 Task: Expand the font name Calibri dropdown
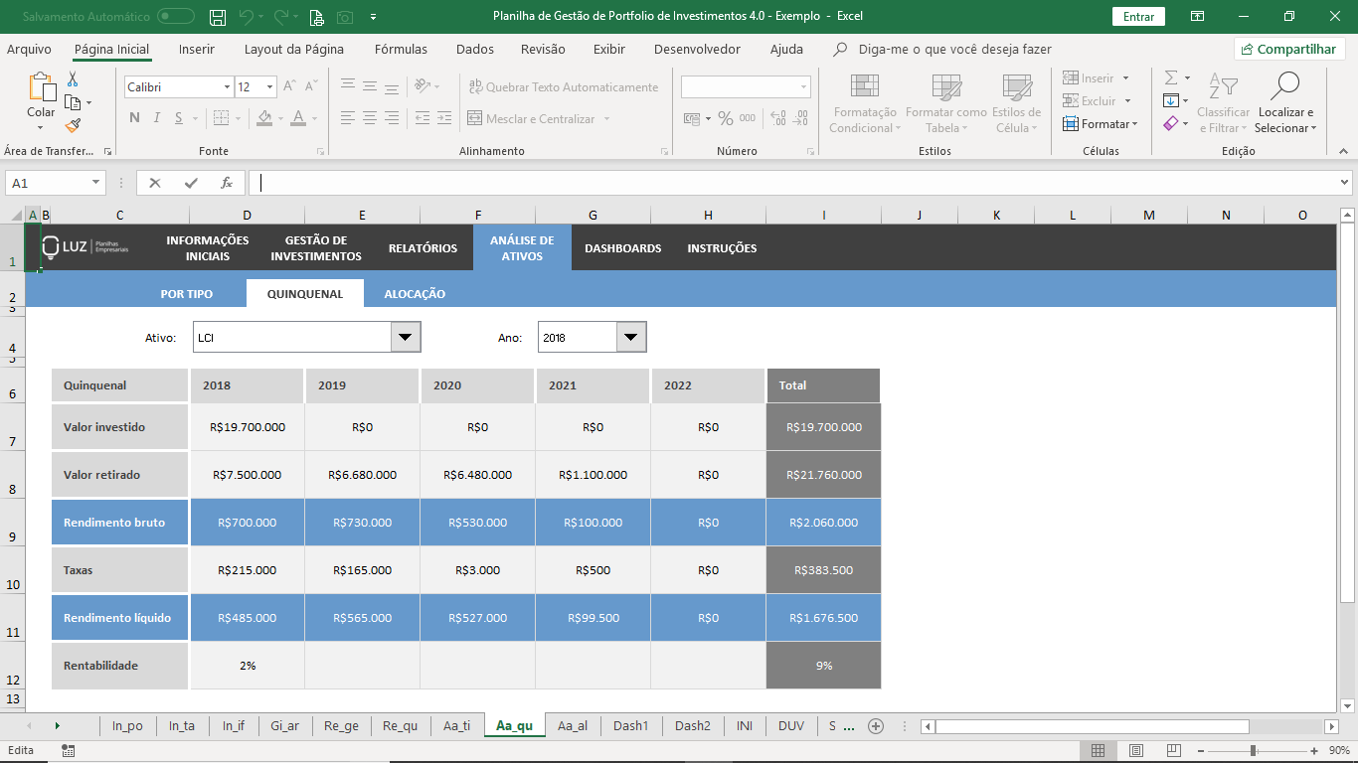coord(227,87)
